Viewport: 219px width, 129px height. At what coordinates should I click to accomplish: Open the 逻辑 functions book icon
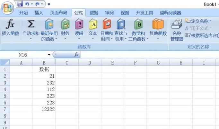pos(79,24)
